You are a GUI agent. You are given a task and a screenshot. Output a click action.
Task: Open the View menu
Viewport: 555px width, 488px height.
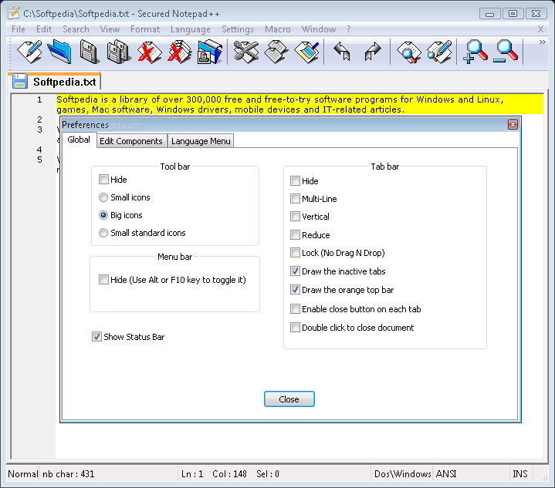[x=110, y=29]
